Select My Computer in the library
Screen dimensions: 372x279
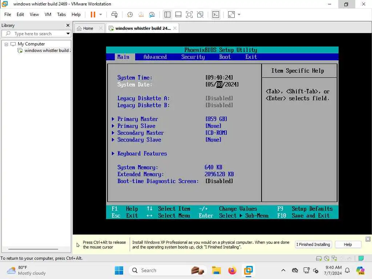pyautogui.click(x=31, y=44)
